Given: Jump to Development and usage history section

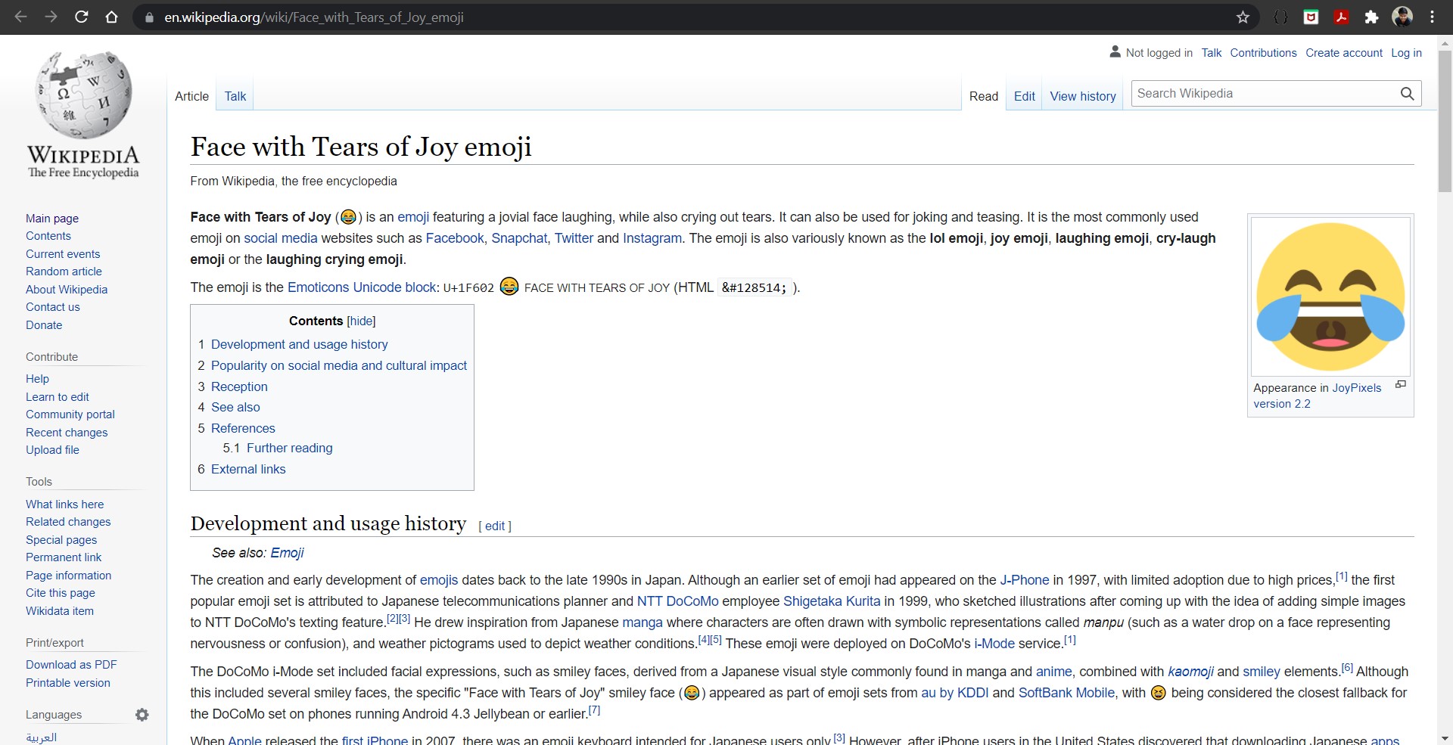Looking at the screenshot, I should tap(299, 344).
